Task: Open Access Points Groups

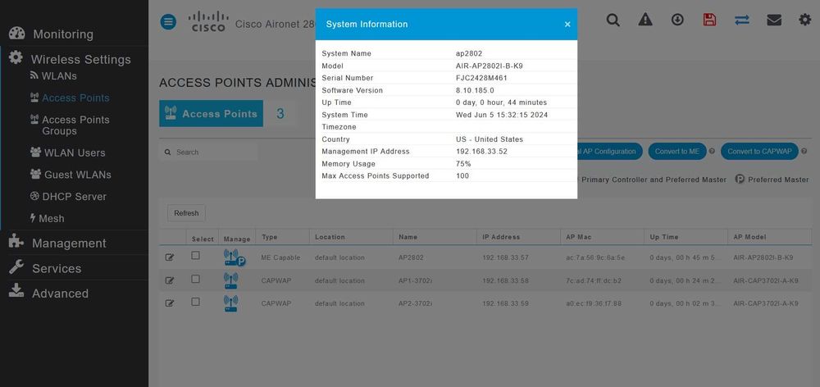Action: [75, 125]
